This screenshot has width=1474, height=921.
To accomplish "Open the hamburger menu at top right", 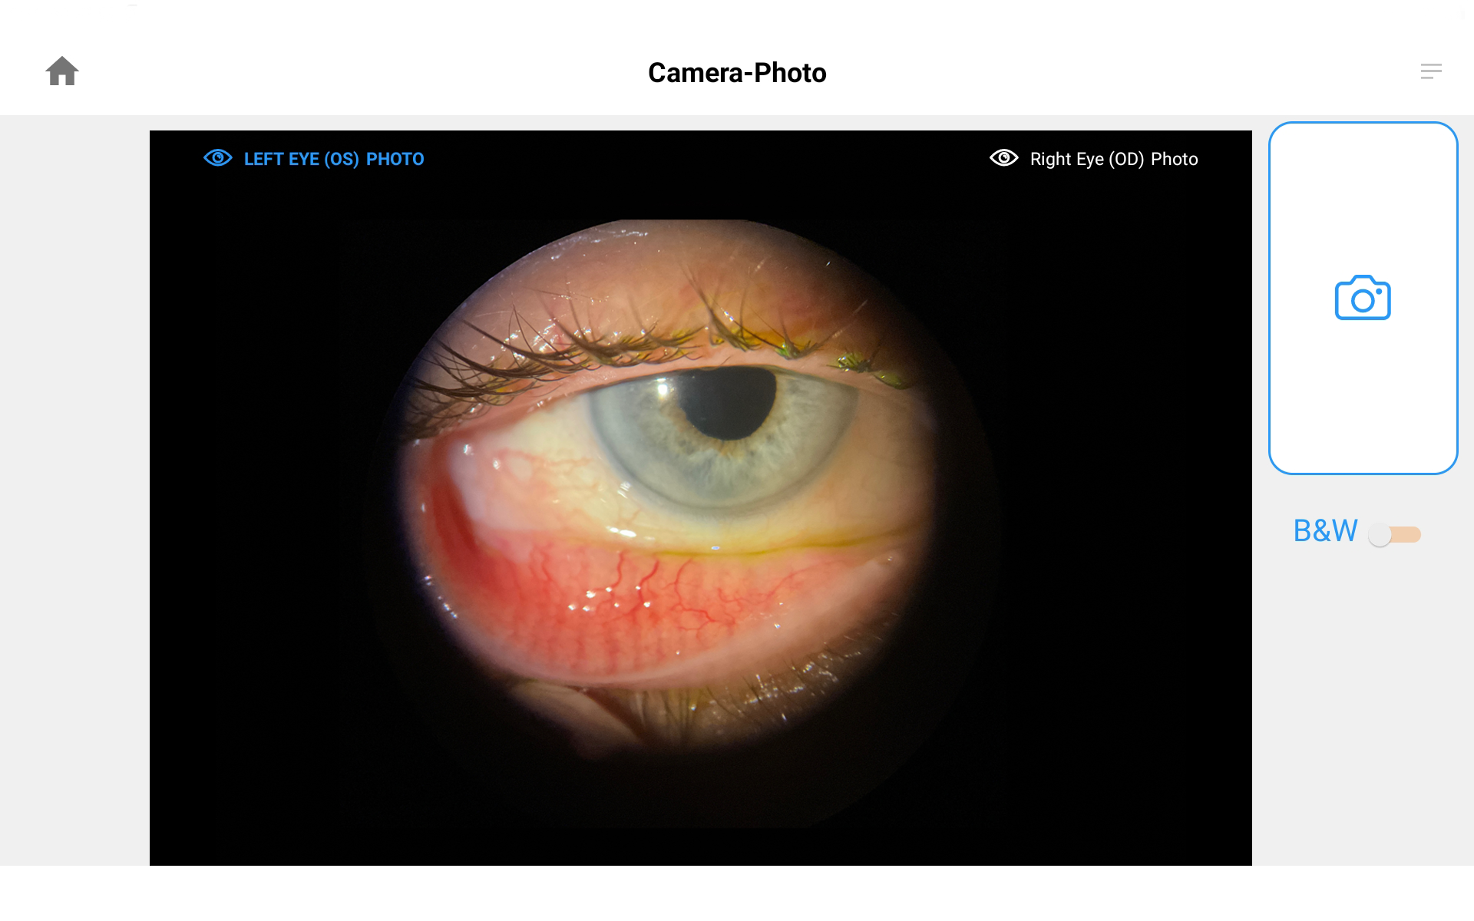I will point(1431,71).
